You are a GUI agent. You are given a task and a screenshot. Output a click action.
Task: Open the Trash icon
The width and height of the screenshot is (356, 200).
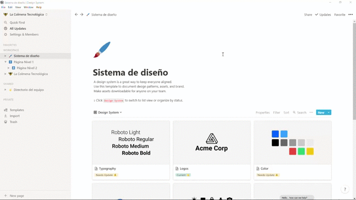[x=6, y=122]
